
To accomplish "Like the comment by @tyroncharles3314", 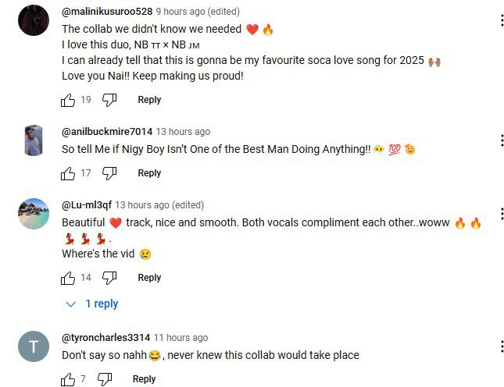I will click(68, 379).
